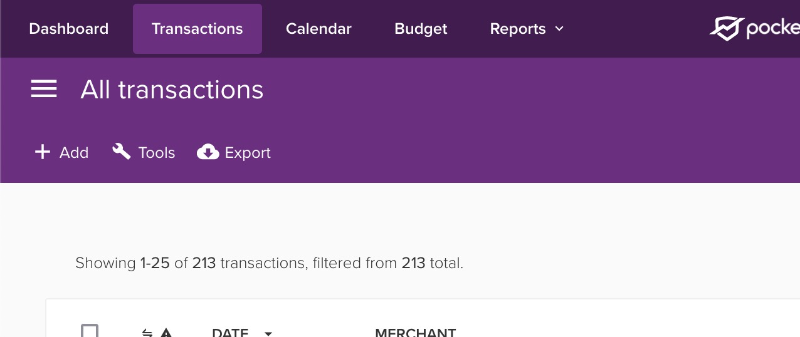Screen dimensions: 800x337
Task: Click the plus icon to add a transaction
Action: pos(42,152)
